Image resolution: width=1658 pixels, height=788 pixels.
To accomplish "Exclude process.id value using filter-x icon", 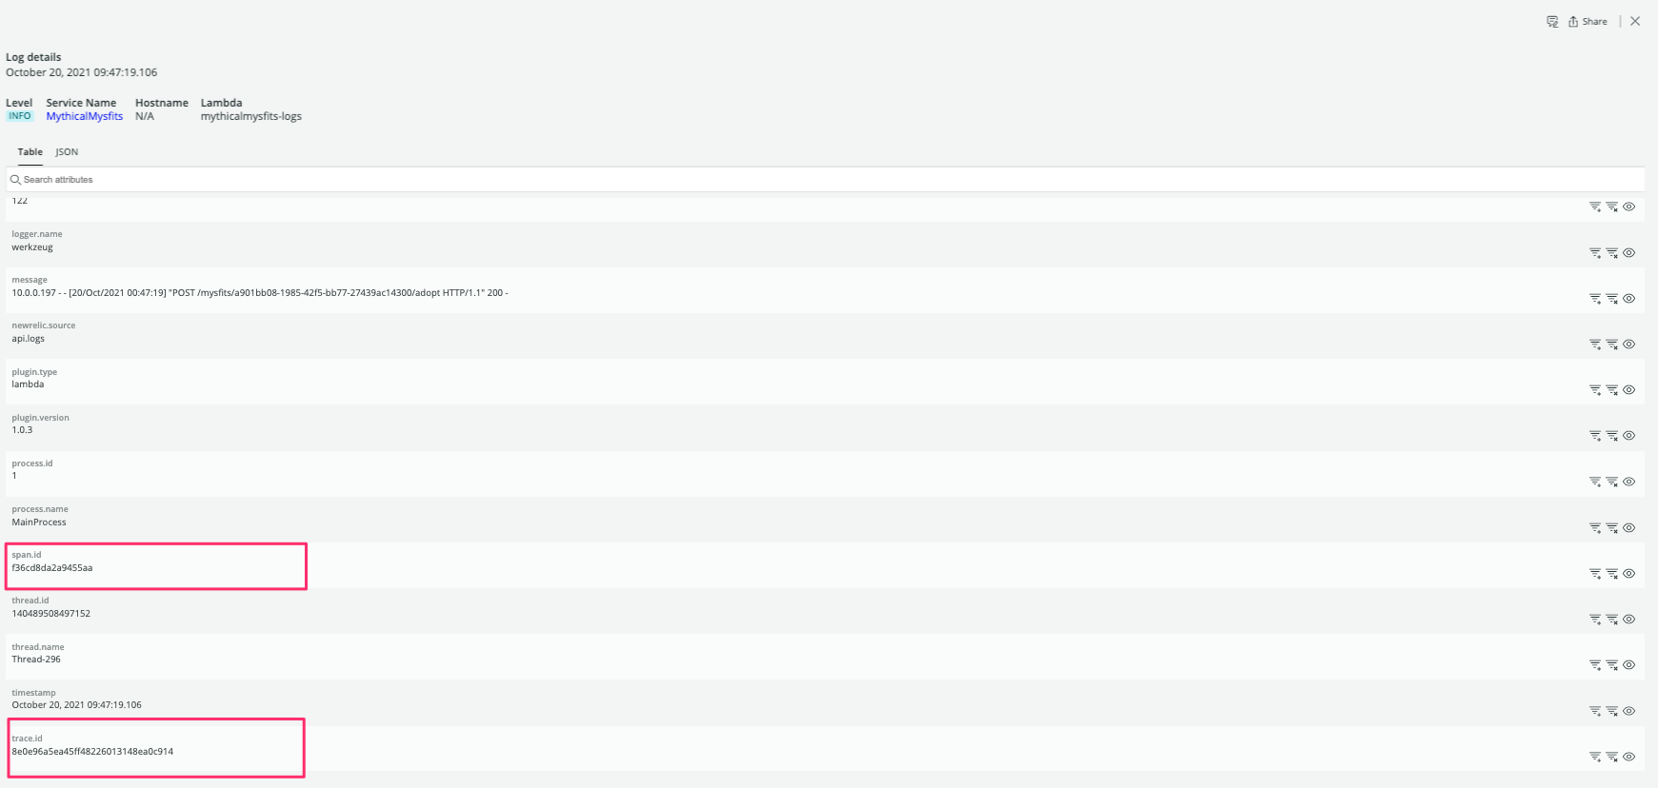I will click(x=1612, y=482).
